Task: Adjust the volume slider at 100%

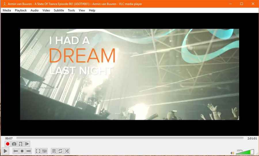Action: click(245, 152)
